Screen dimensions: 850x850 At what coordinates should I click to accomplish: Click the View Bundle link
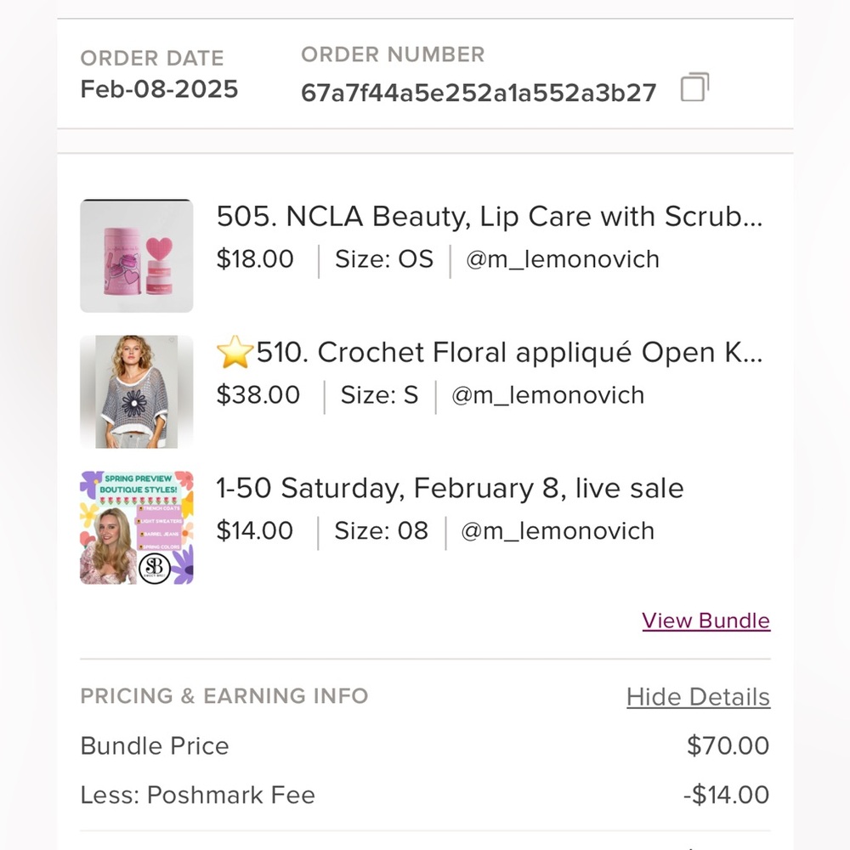point(705,620)
